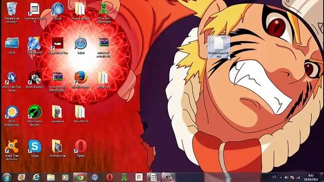Switch to Google Chrome in taskbar
Screen dimensions: 324x182
tap(80, 177)
